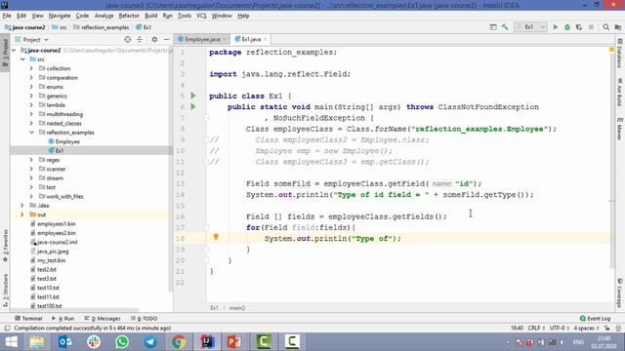
Task: Open the Navigate menu
Action: (x=60, y=16)
